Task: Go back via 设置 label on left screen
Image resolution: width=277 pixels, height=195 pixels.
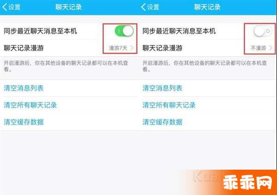Action: (14, 7)
